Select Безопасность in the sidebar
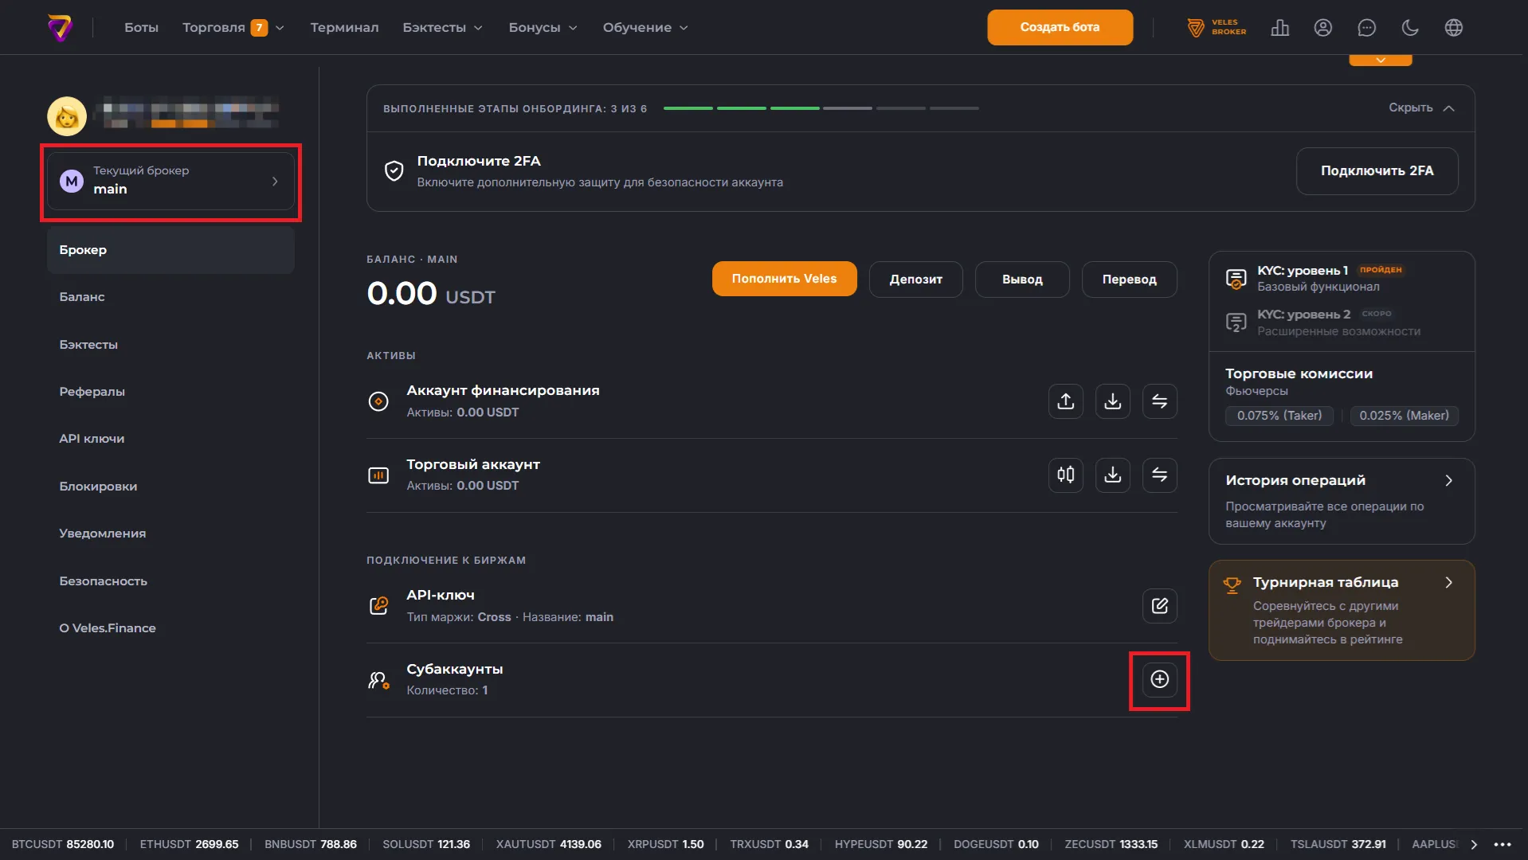The width and height of the screenshot is (1528, 860). point(170,581)
